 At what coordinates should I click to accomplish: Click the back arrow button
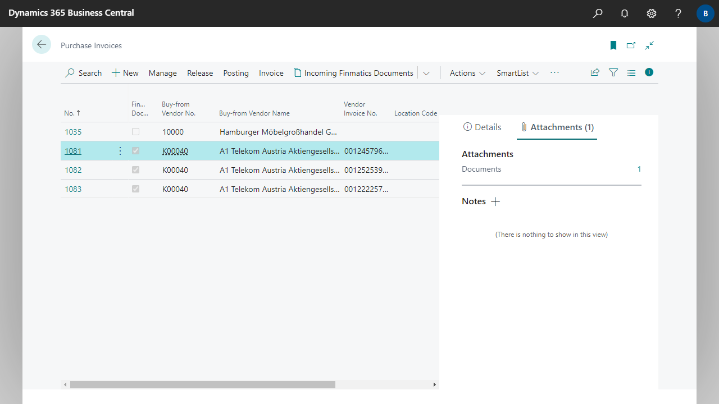42,45
